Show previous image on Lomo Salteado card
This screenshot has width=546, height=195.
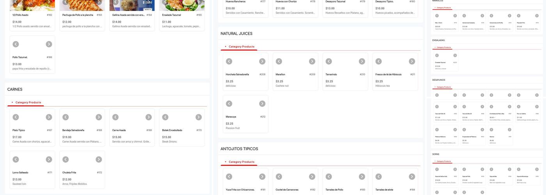[x=16, y=159]
